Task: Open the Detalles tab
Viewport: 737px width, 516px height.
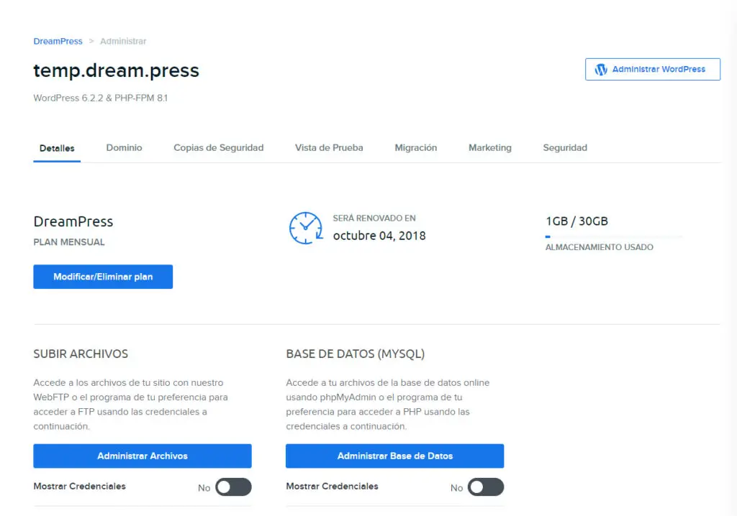Action: (57, 148)
